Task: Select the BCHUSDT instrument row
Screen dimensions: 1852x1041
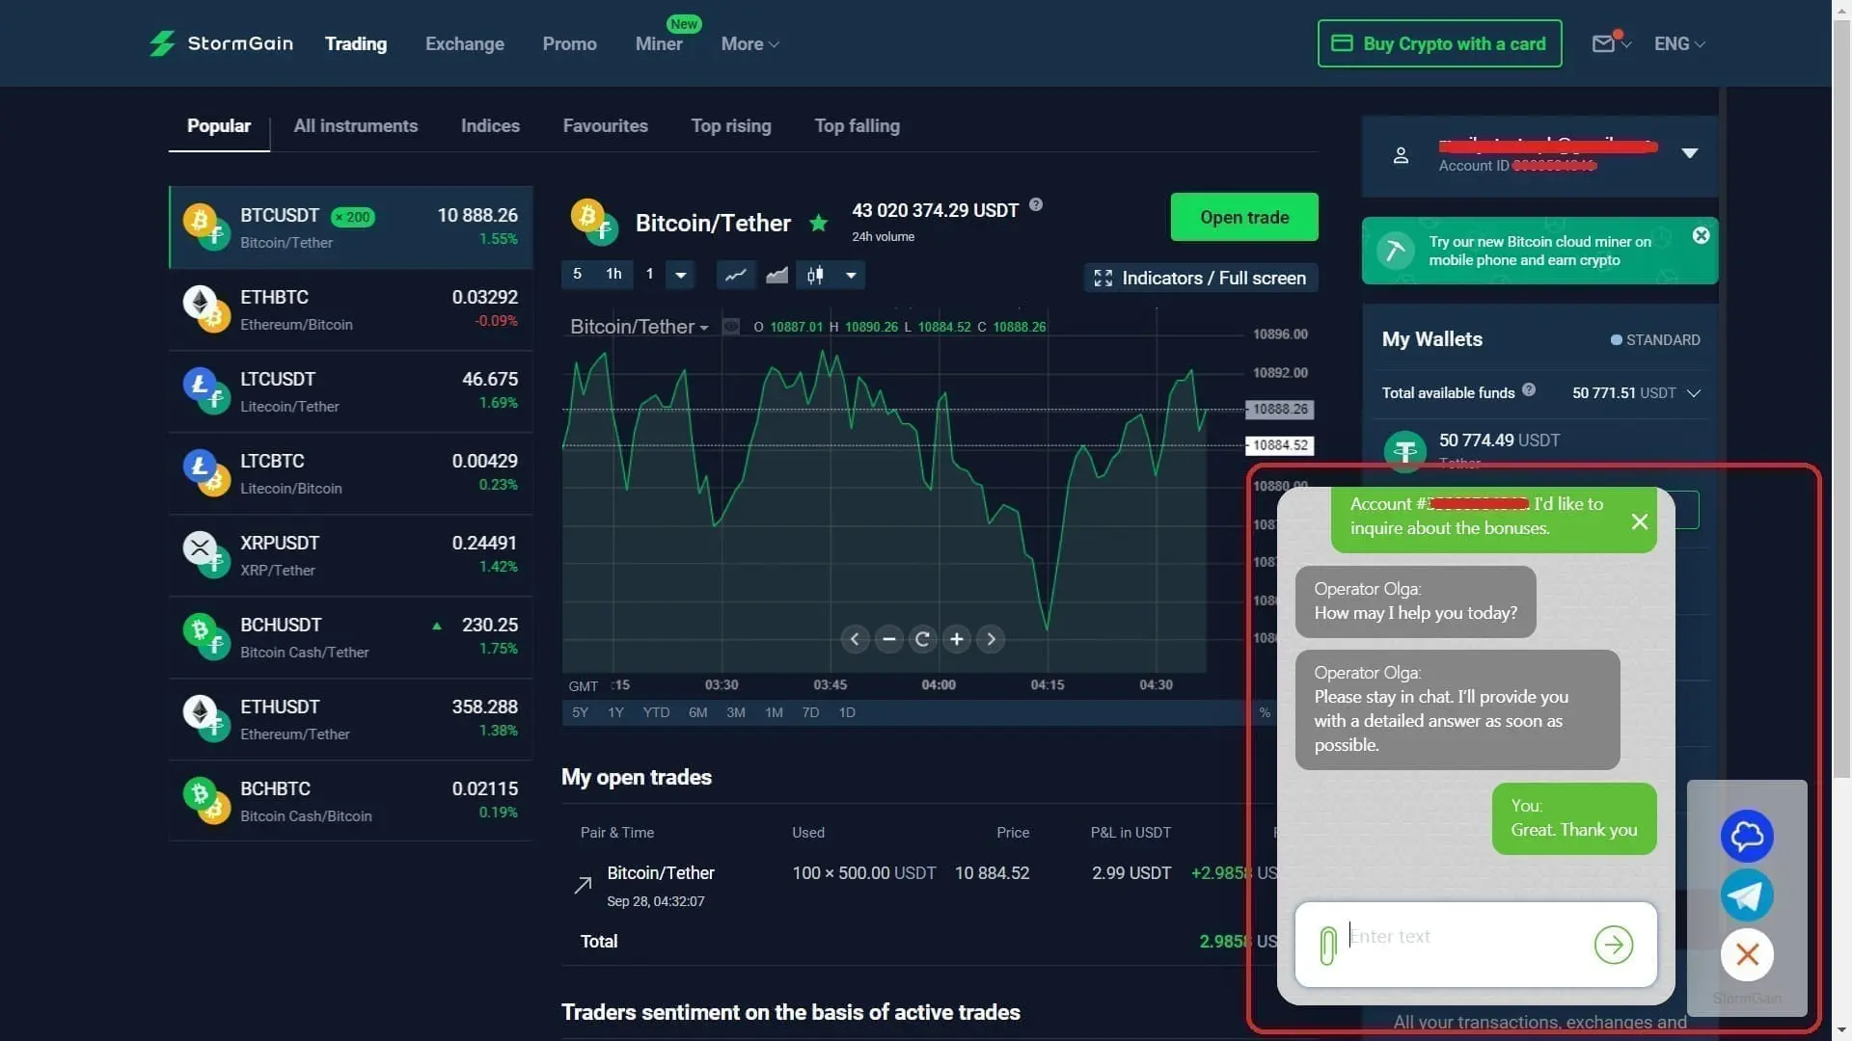Action: [350, 637]
